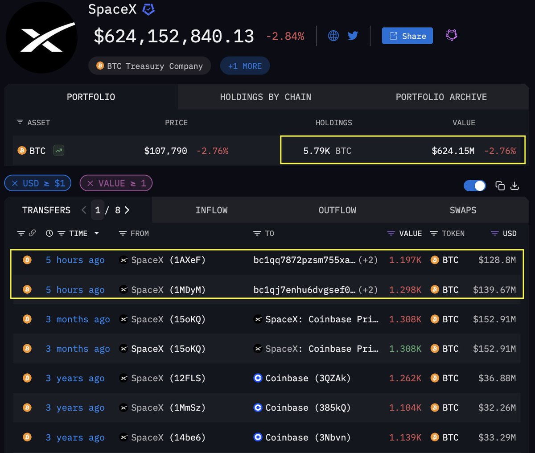
Task: Open SpaceX website globe icon
Action: 333,36
